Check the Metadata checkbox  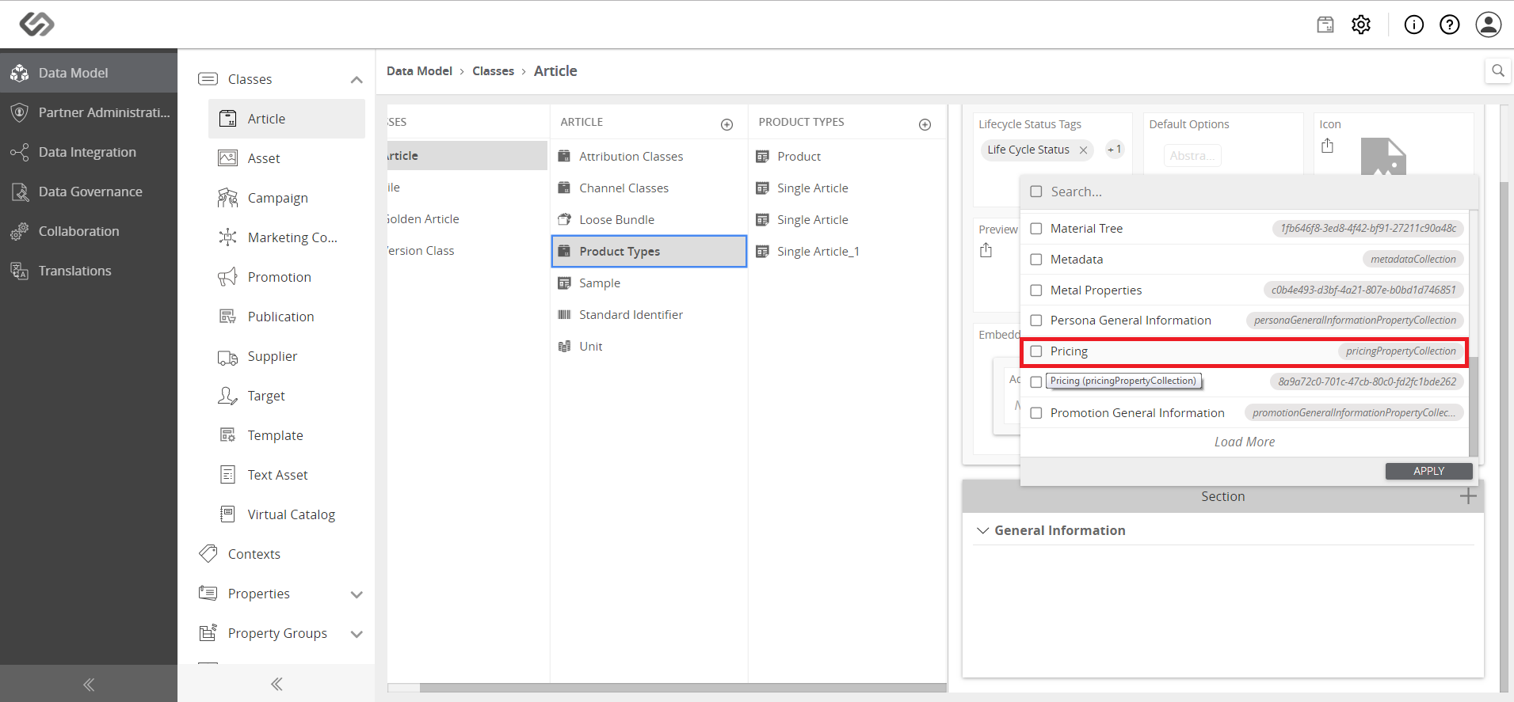click(x=1035, y=260)
